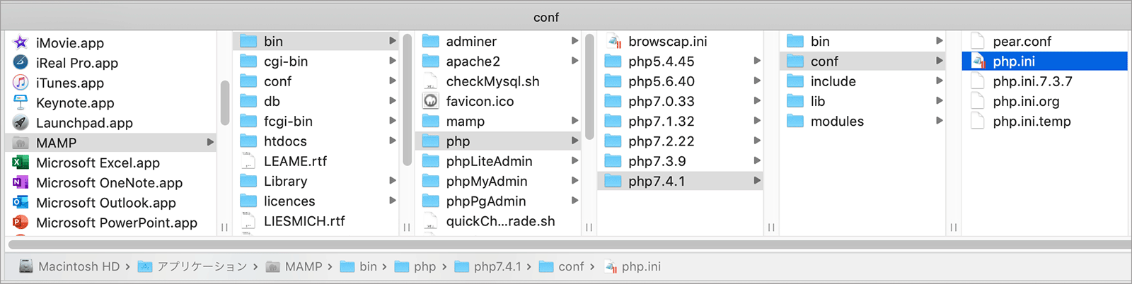
Task: Expand the apache2 folder arrow
Action: point(574,61)
